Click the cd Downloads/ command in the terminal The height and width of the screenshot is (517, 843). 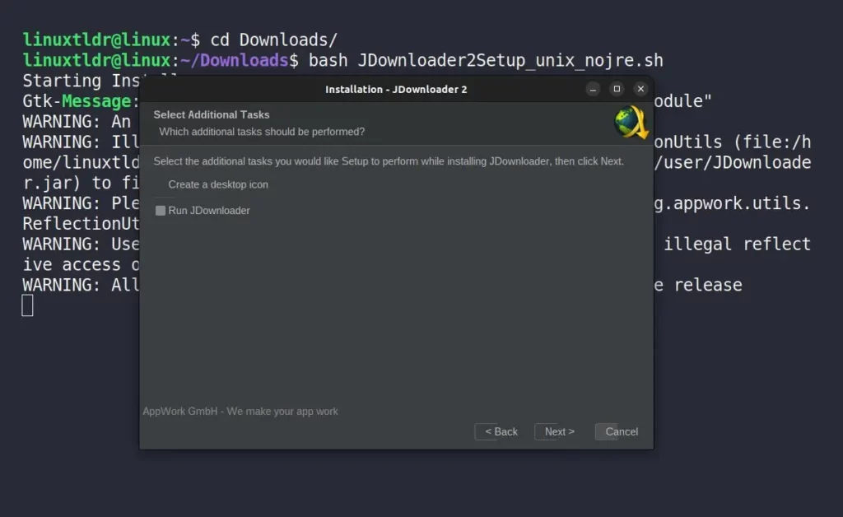point(273,40)
